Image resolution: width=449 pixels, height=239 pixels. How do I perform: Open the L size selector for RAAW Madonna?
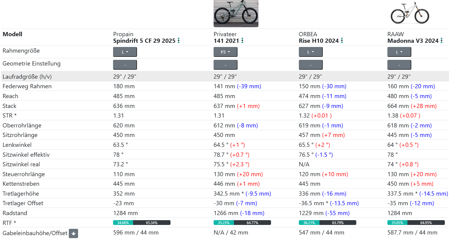click(x=399, y=52)
